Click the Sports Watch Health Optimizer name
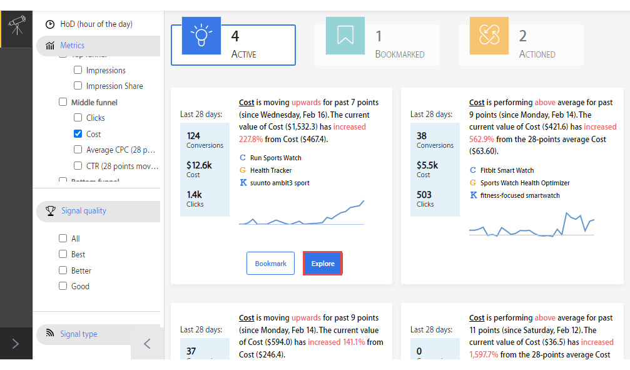The width and height of the screenshot is (630, 370). 525,183
